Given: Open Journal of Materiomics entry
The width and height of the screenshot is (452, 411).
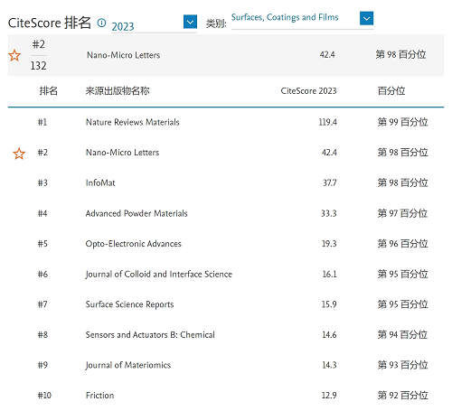Looking at the screenshot, I should (128, 365).
